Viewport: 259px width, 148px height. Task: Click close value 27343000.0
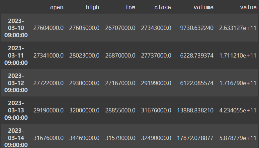156,28
